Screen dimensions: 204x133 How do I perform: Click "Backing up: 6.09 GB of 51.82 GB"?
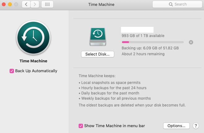click(x=150, y=48)
